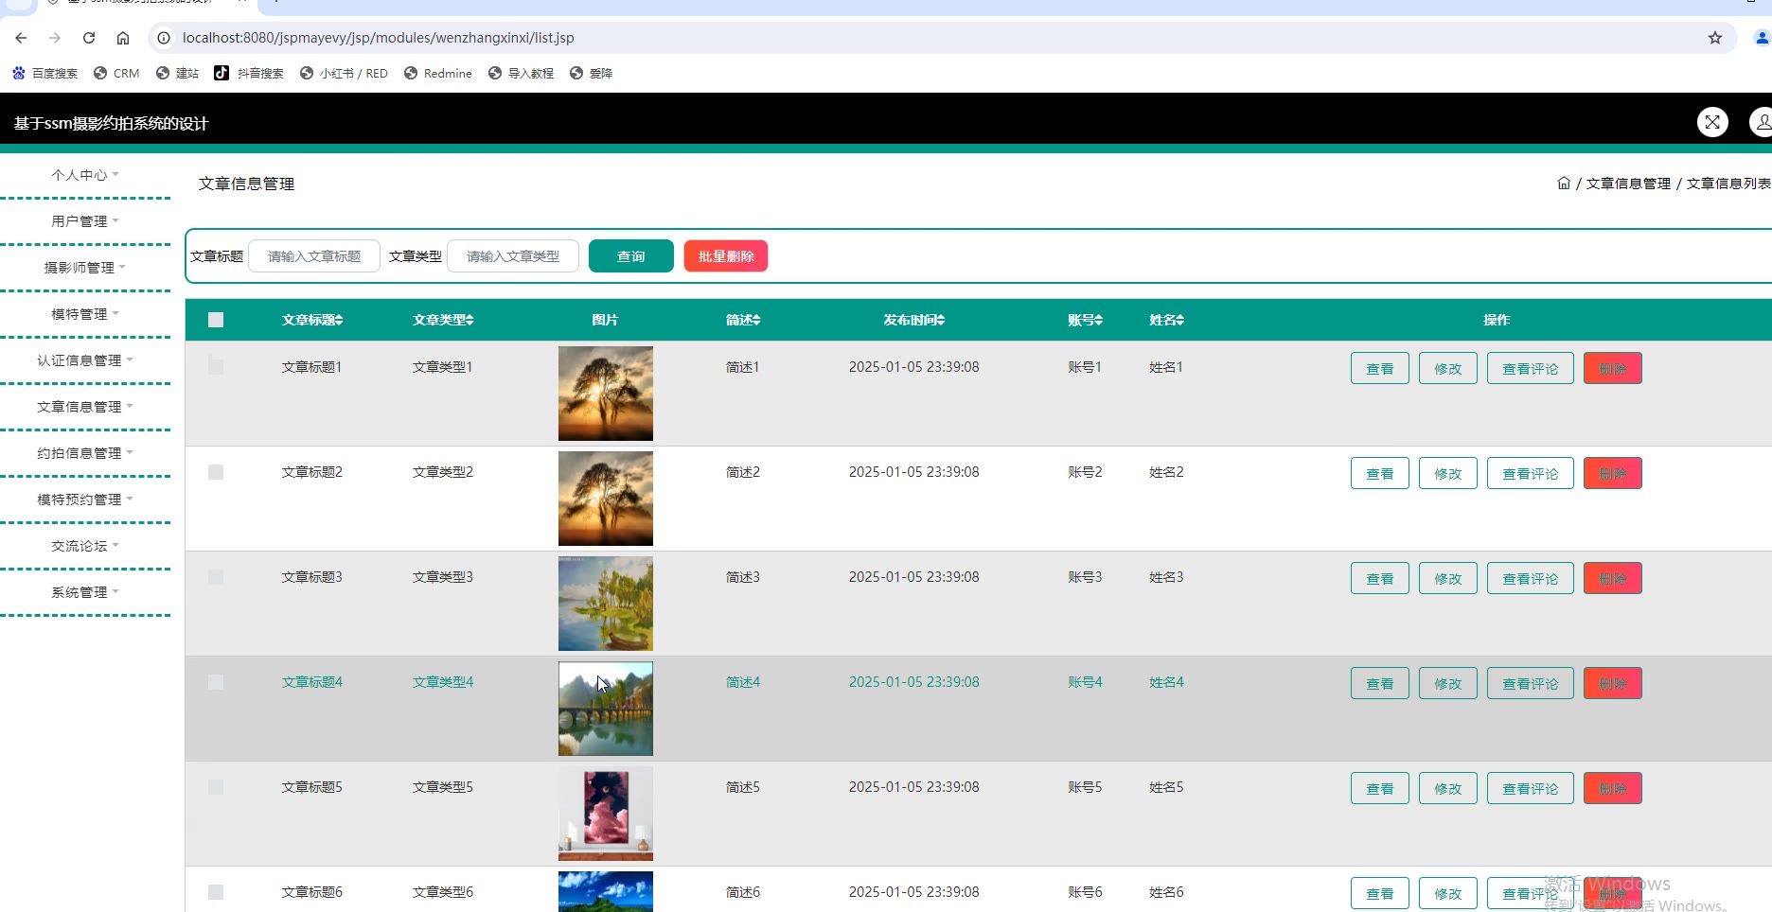This screenshot has height=912, width=1772.
Task: Go forward in the browser
Action: pyautogui.click(x=55, y=38)
